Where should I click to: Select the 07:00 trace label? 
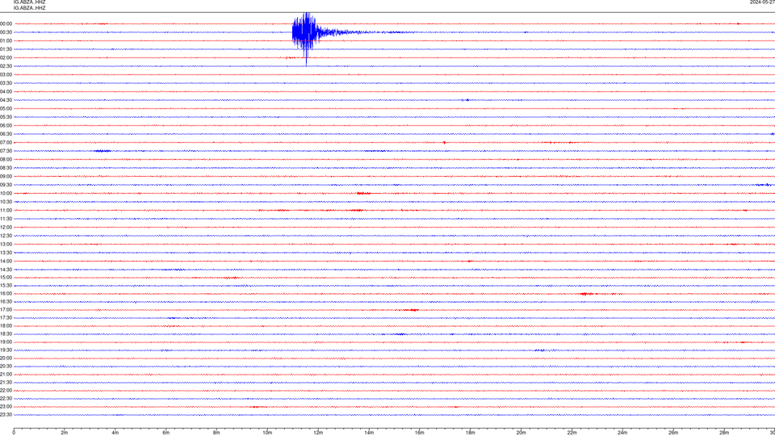6,143
